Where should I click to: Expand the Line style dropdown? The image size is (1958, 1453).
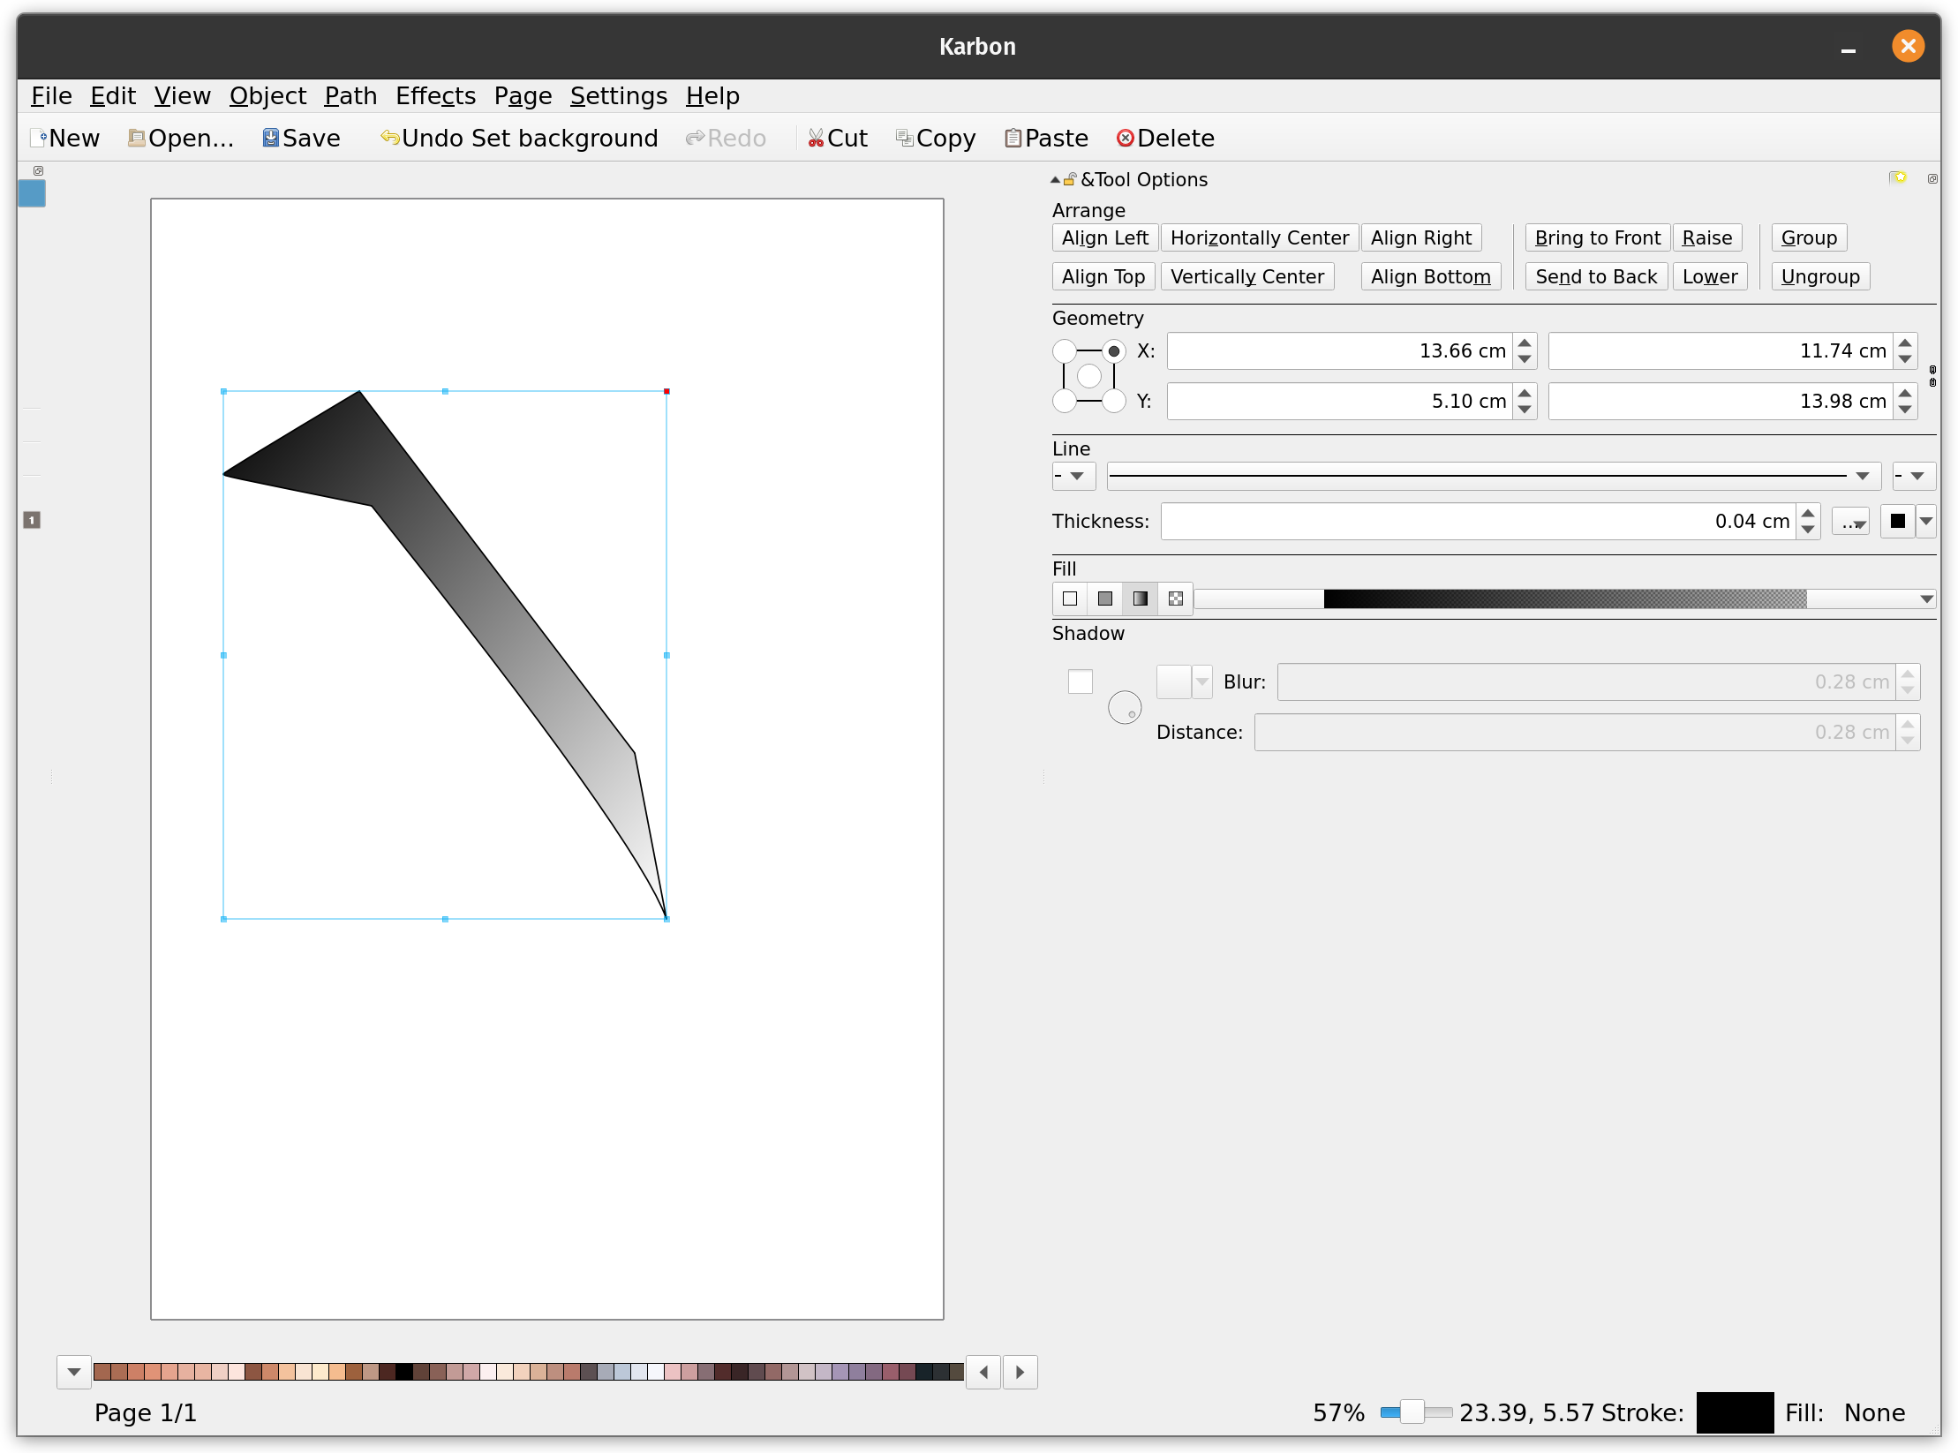click(1868, 475)
